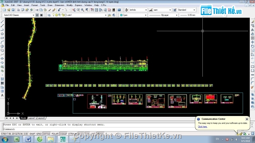Select the Move tool in Modify toolbar
The image size is (255, 143).
tap(252, 42)
